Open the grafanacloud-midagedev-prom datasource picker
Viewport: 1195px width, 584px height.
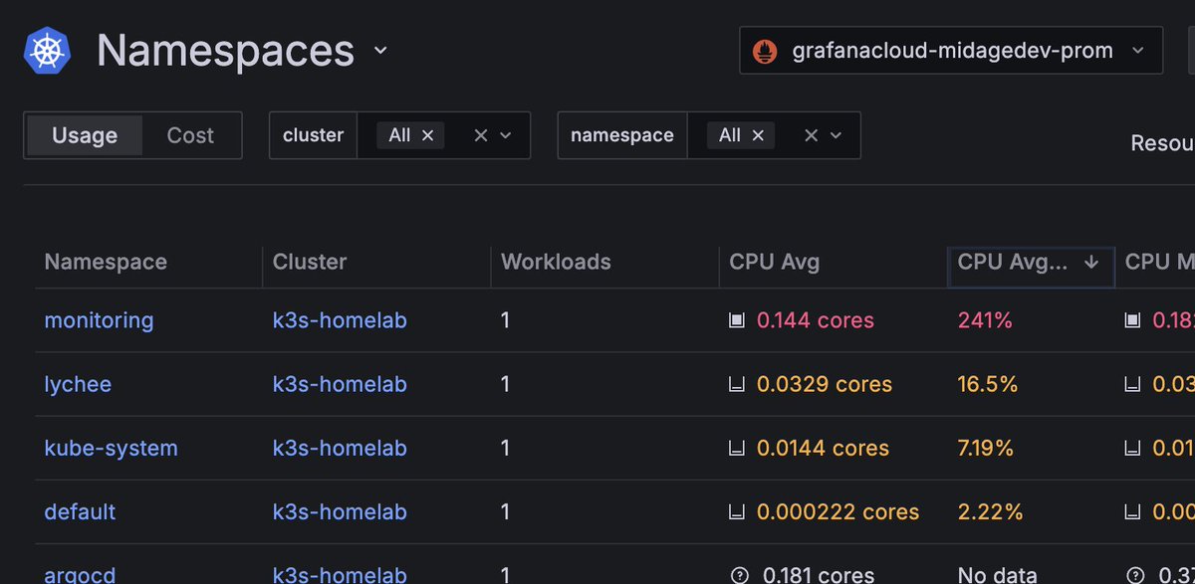951,51
